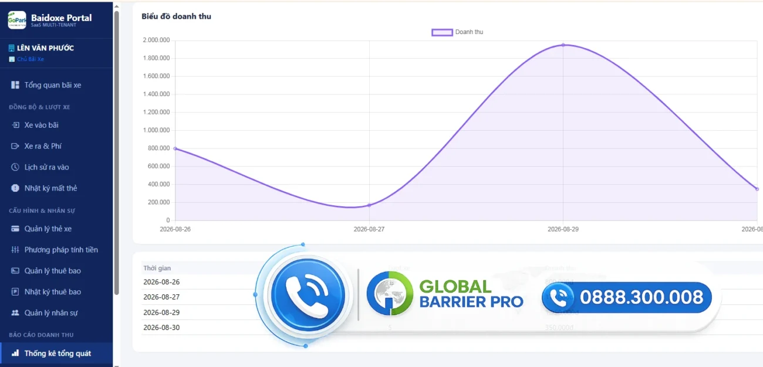The width and height of the screenshot is (763, 367).
Task: Click the 2026-08-29 table row
Action: (452, 312)
